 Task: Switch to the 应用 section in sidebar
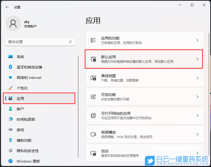pos(26,99)
